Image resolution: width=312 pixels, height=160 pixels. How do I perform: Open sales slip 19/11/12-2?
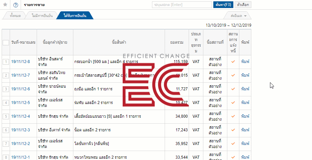click(20, 143)
